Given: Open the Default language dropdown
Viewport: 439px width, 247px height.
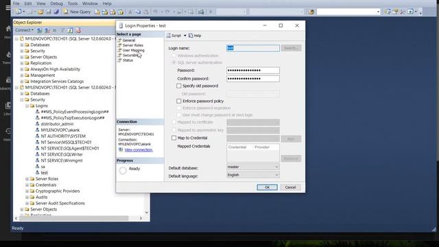Looking at the screenshot, I should pyautogui.click(x=253, y=175).
